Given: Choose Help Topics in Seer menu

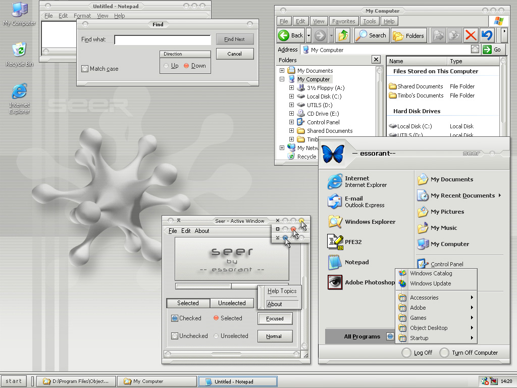Looking at the screenshot, I should click(x=282, y=291).
